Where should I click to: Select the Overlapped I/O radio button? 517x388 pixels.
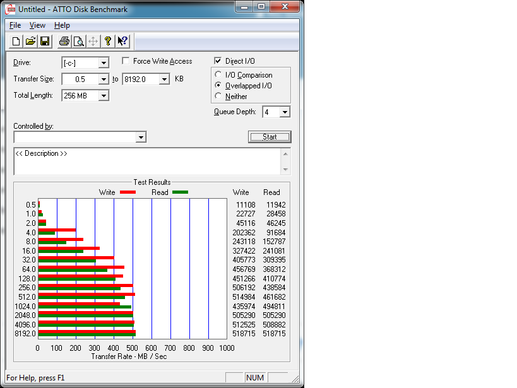218,85
